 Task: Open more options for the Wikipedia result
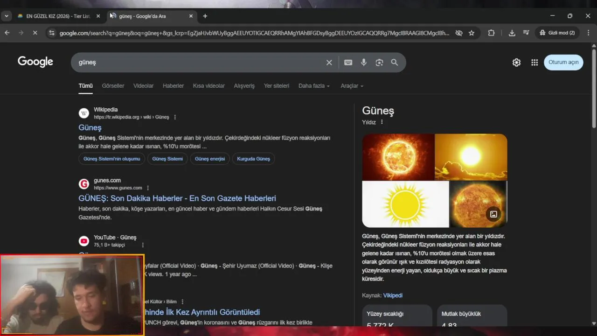175,117
